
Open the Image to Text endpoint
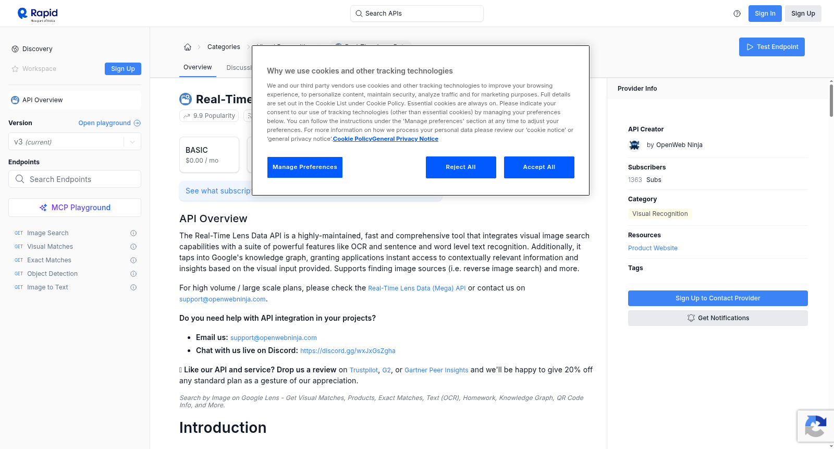coord(47,287)
